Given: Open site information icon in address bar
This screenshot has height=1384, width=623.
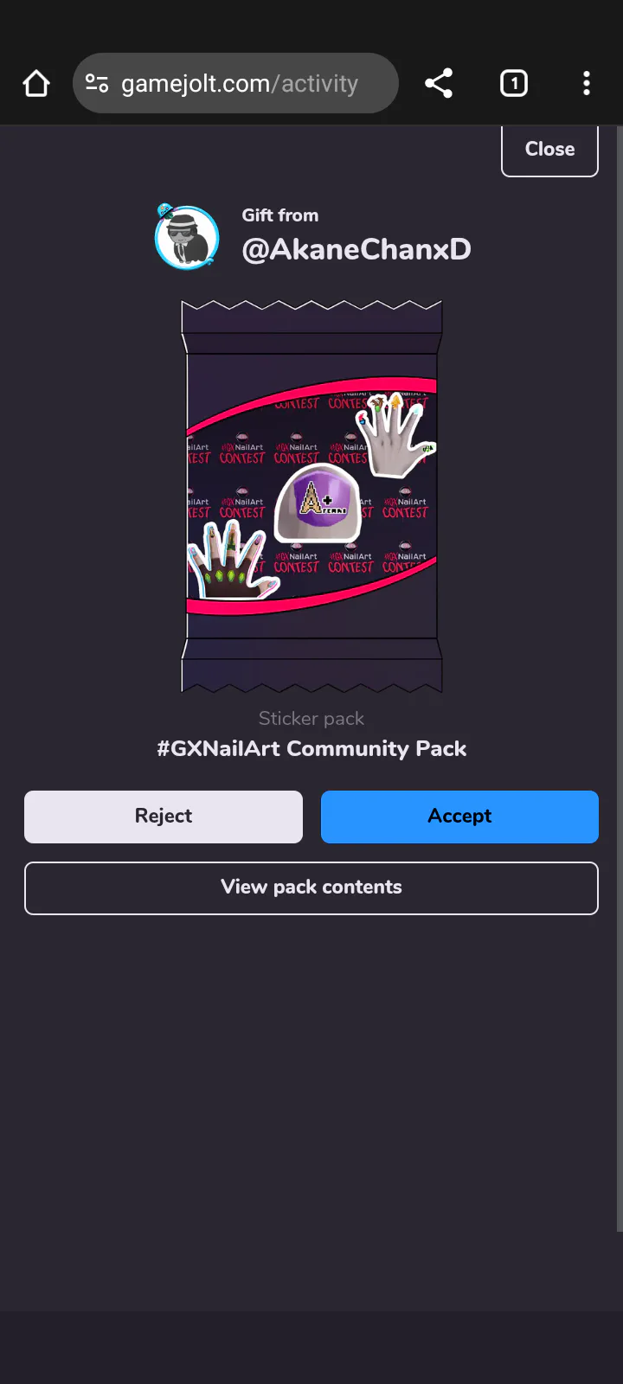Looking at the screenshot, I should point(97,84).
